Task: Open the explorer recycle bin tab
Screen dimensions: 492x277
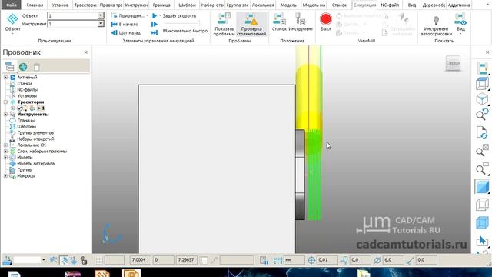Action: [x=37, y=67]
